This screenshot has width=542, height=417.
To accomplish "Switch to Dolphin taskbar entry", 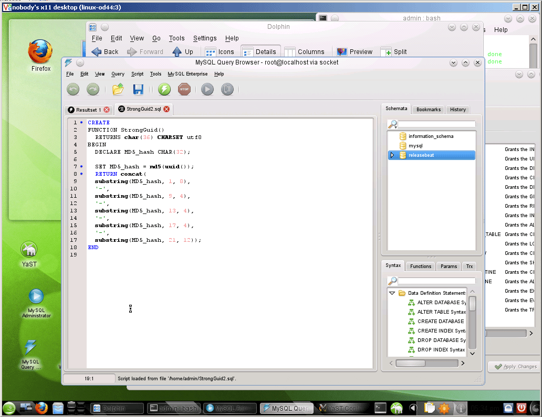I will point(117,409).
